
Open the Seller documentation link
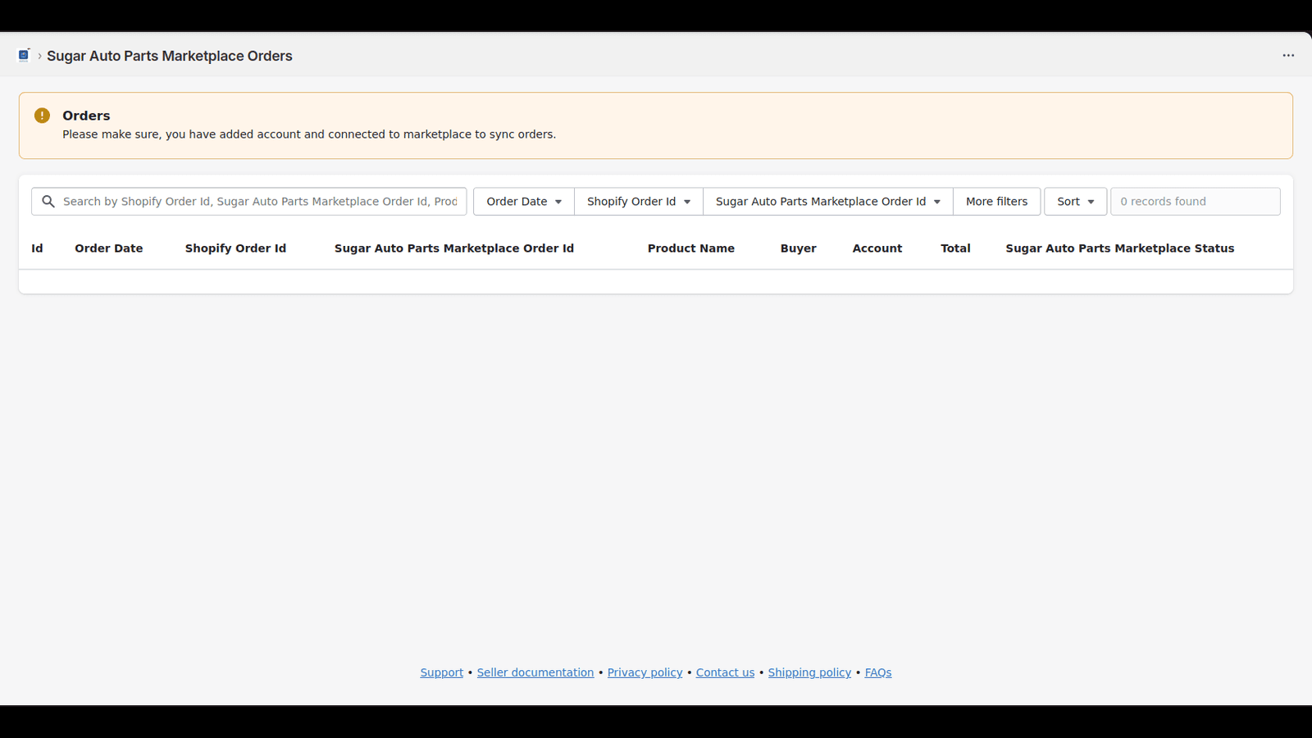pos(535,672)
